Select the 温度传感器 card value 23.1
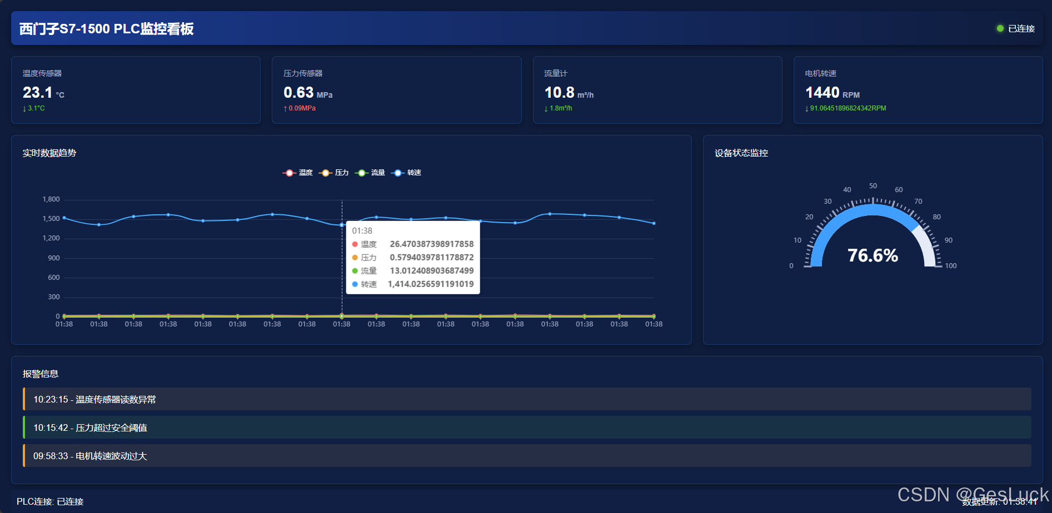This screenshot has width=1052, height=513. click(x=38, y=92)
